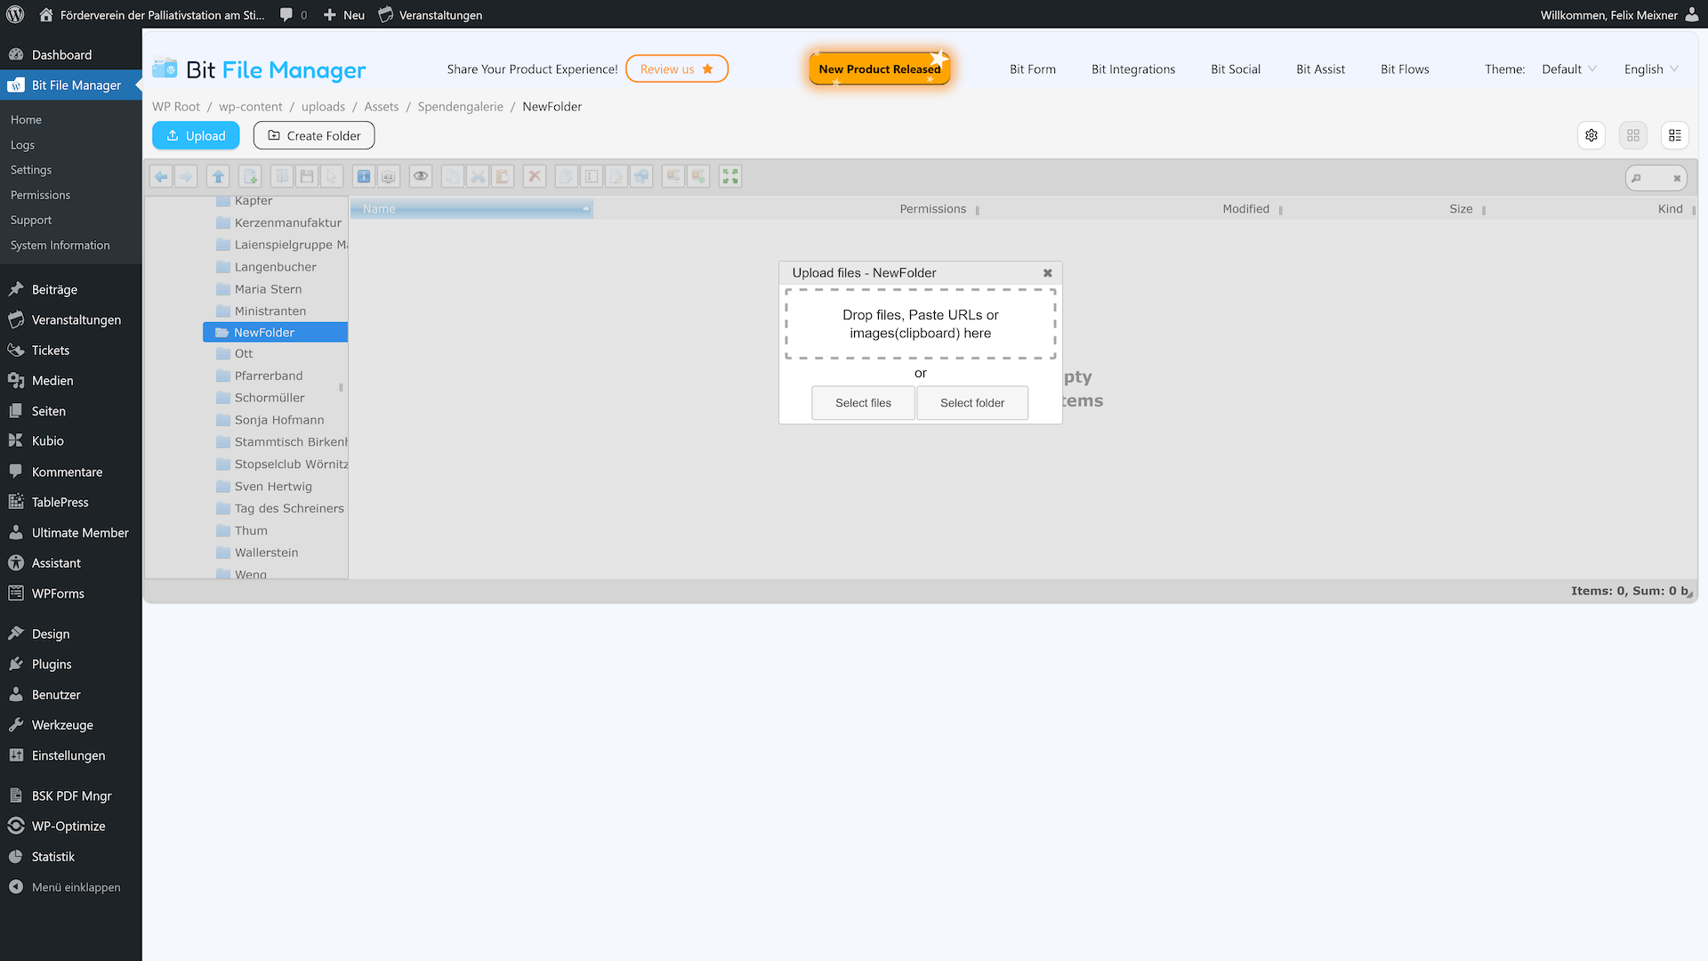This screenshot has width=1708, height=961.
Task: Open the Theme Default dropdown
Action: click(x=1569, y=69)
